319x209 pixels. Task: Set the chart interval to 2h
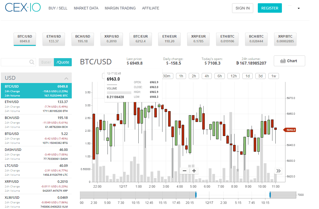[194, 76]
